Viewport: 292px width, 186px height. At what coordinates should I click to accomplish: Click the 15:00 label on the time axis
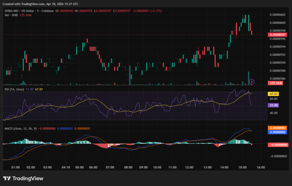click(243, 167)
